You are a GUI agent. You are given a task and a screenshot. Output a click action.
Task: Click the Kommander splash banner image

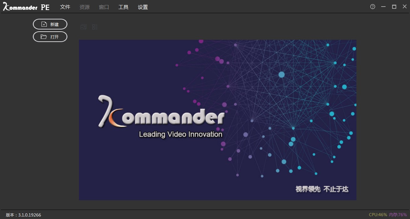click(x=218, y=120)
